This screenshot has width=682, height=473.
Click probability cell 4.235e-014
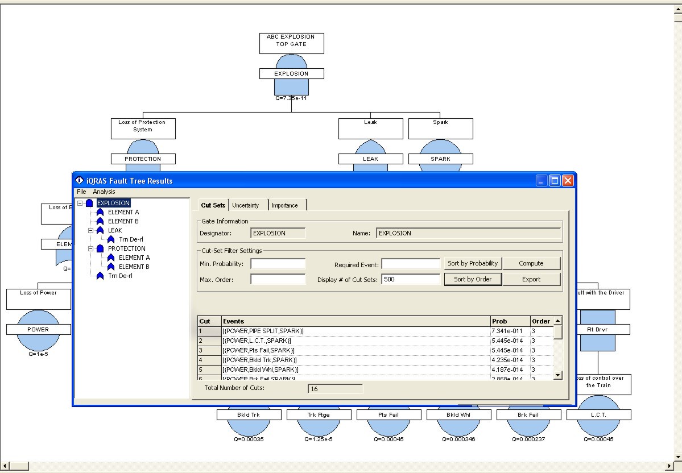510,360
